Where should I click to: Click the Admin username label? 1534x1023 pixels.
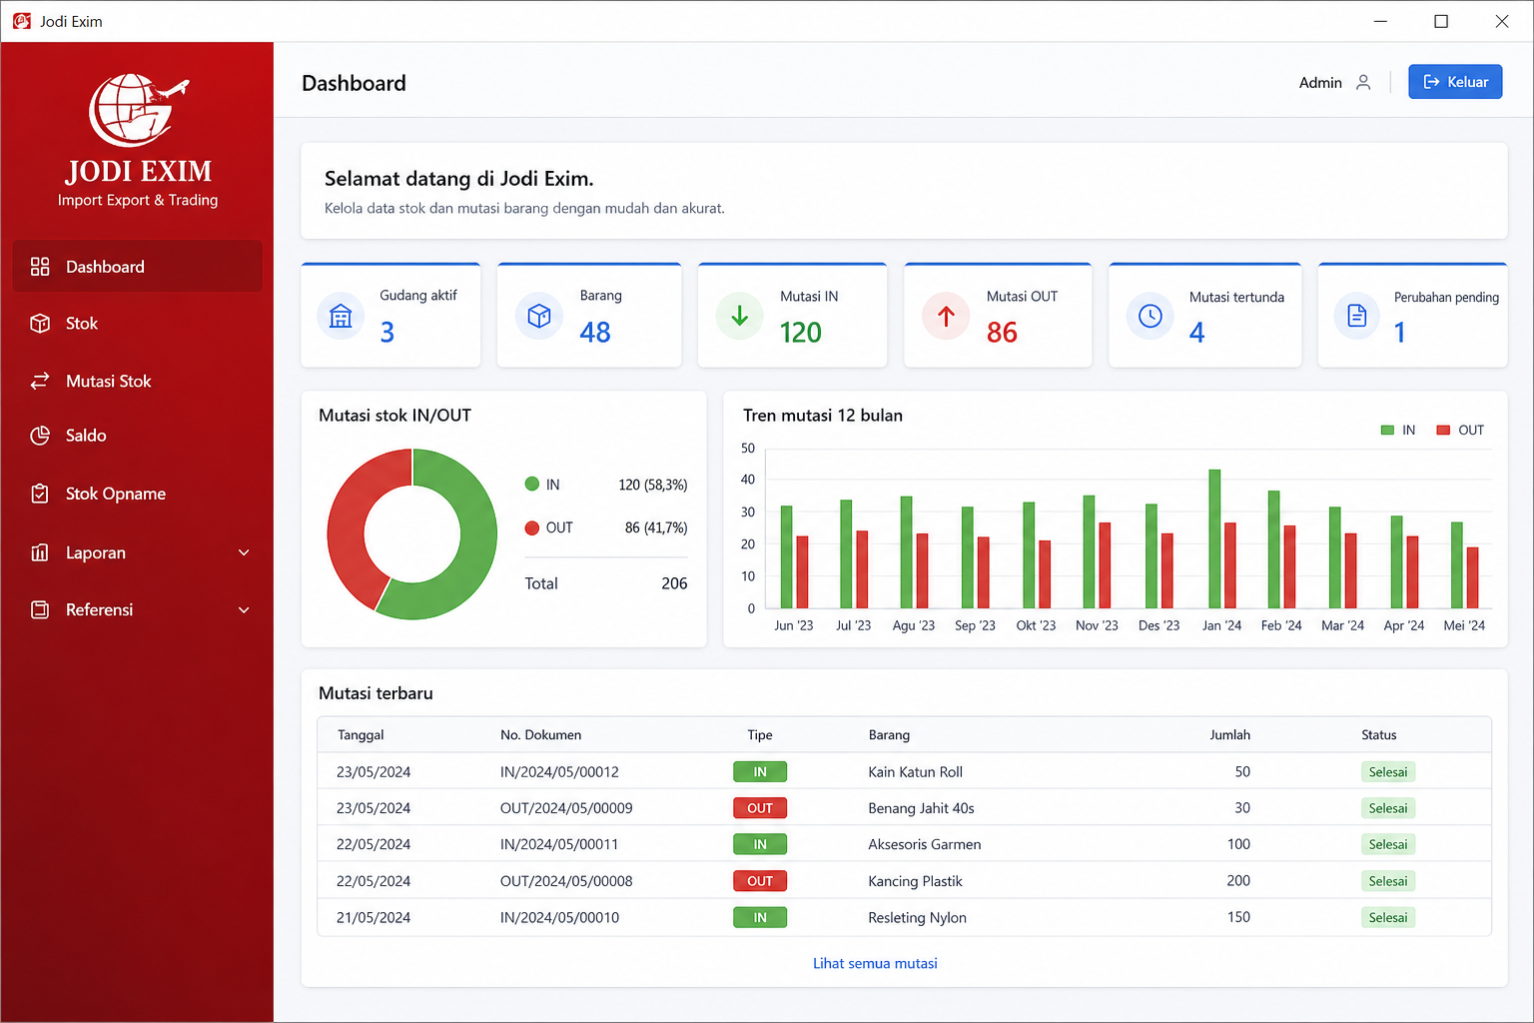[x=1320, y=83]
